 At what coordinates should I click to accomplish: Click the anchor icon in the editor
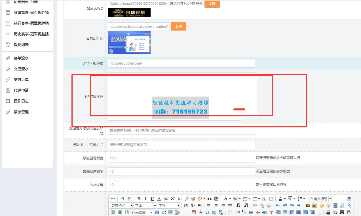pyautogui.click(x=269, y=206)
